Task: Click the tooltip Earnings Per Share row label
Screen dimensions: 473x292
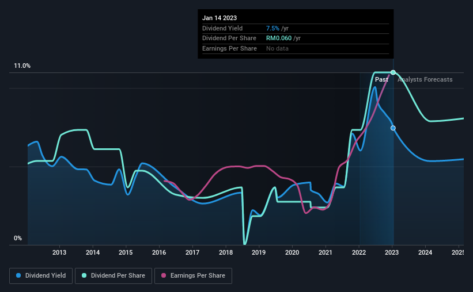Action: click(x=229, y=48)
